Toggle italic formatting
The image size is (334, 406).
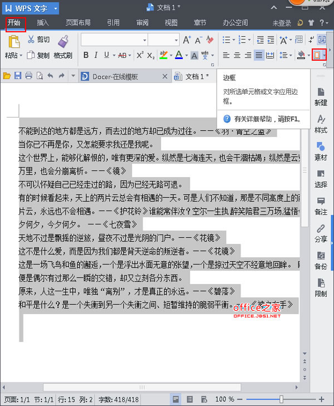pyautogui.click(x=97, y=55)
